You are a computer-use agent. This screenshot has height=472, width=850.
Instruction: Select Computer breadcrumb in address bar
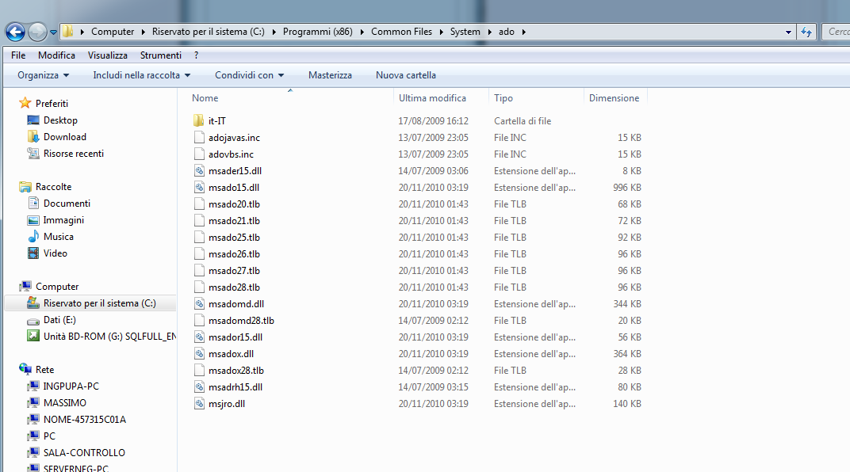(x=113, y=32)
